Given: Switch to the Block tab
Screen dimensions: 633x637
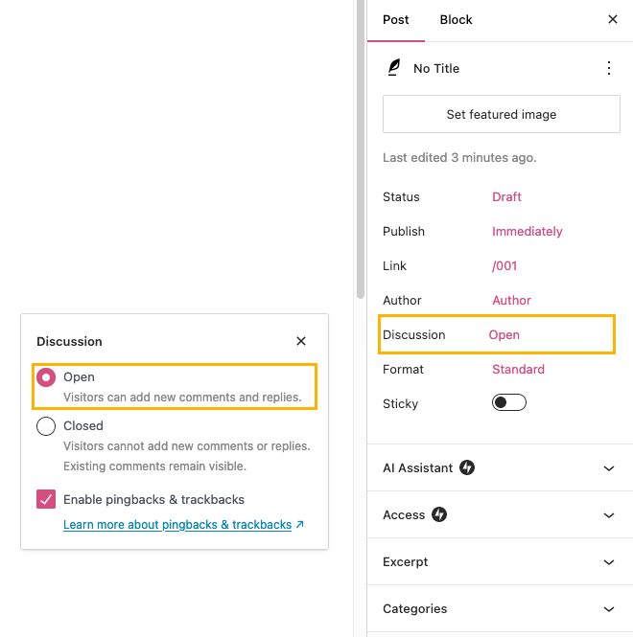Looking at the screenshot, I should tap(456, 20).
